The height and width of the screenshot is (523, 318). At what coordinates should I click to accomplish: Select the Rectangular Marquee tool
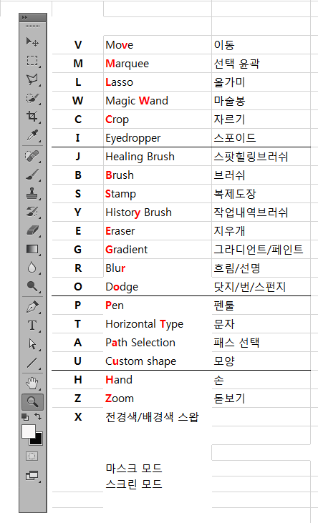tap(32, 61)
